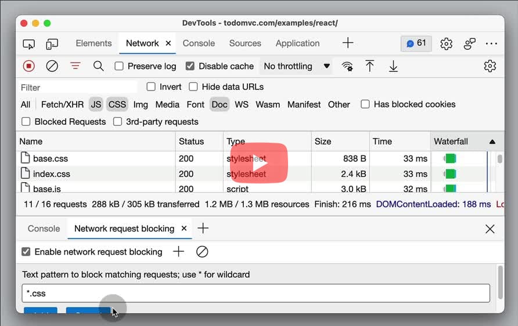Switch to the top Console tab

[x=199, y=44]
